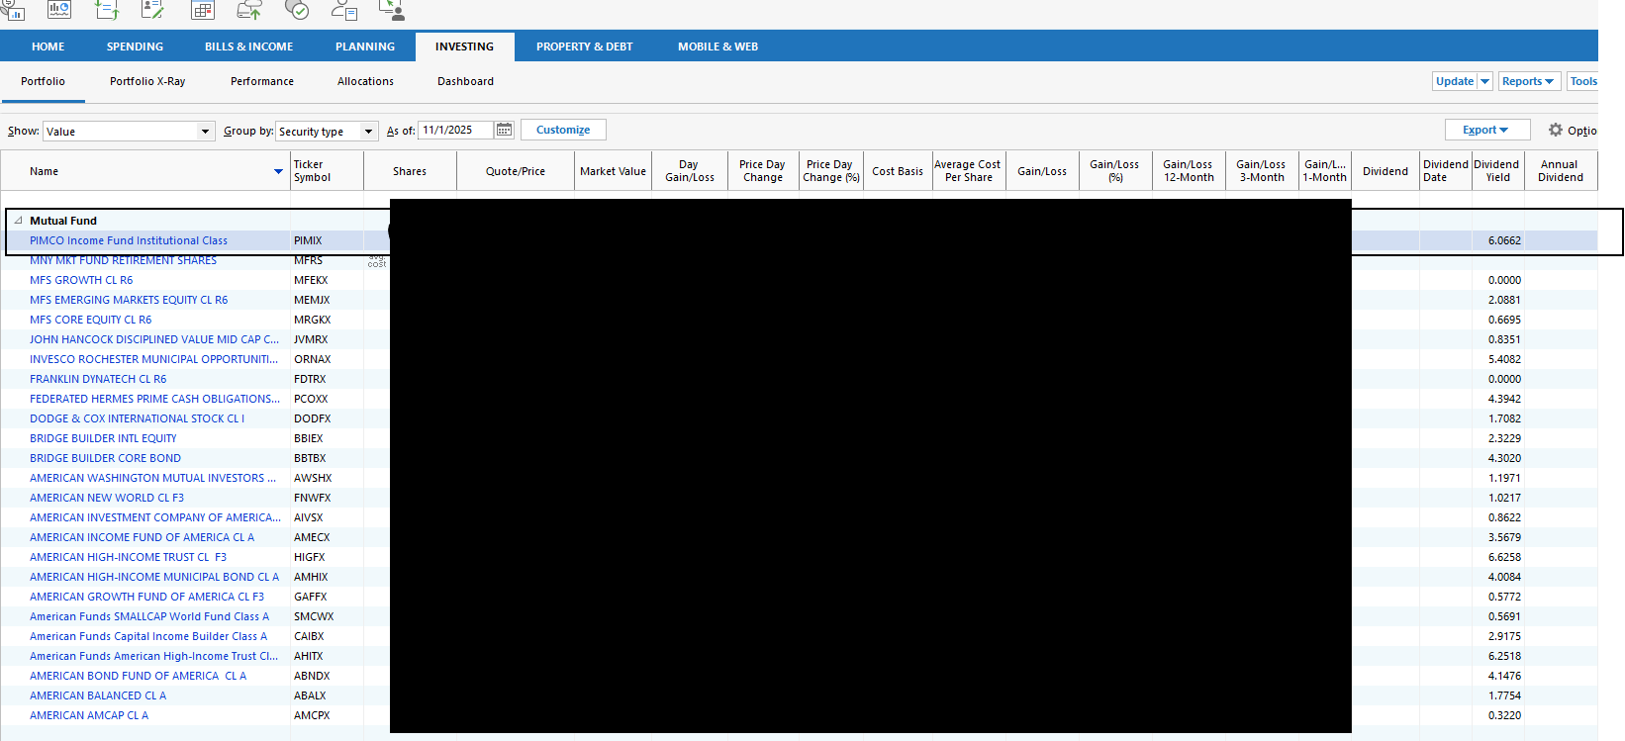Click the investing leaf chart icon
The height and width of the screenshot is (741, 1625).
[x=12, y=10]
